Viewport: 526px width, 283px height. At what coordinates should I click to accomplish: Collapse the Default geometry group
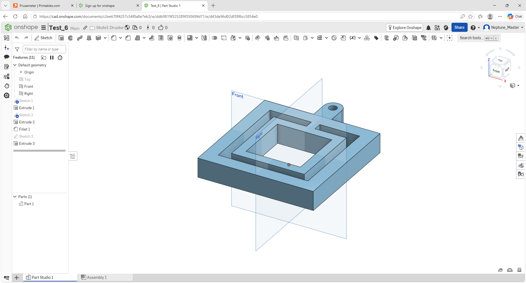point(15,65)
